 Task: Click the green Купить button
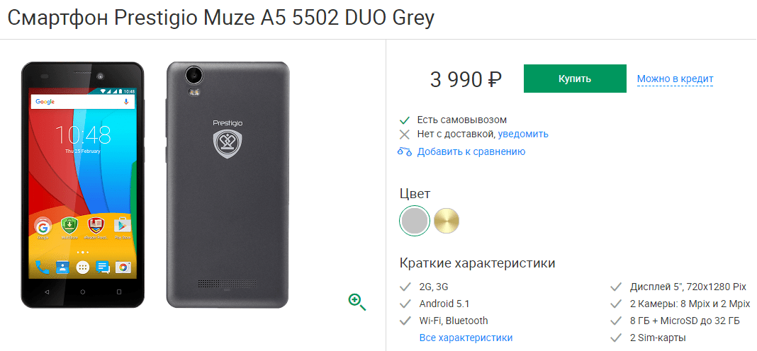[x=575, y=79]
